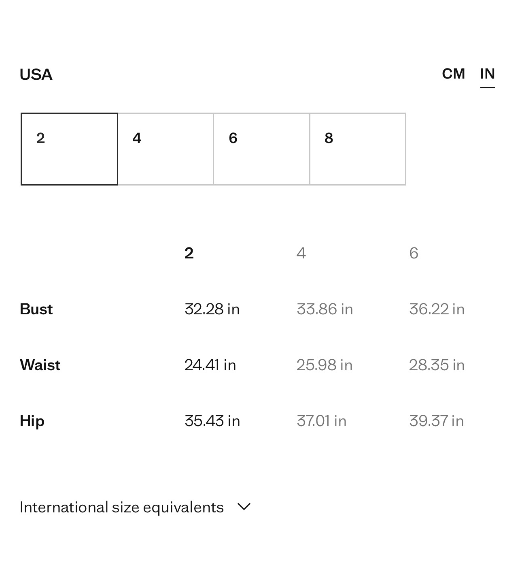Viewport: 522px width, 561px height.
Task: Click the bold column header 2
Action: [x=189, y=253]
